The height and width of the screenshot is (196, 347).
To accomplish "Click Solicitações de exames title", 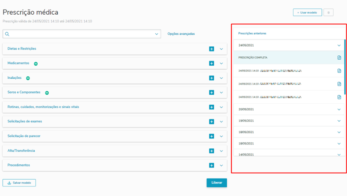I will (x=25, y=122).
